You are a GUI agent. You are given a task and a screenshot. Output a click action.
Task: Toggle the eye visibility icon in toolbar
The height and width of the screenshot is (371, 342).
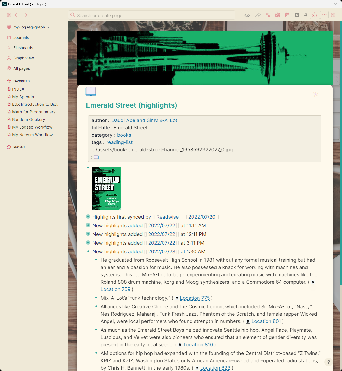pyautogui.click(x=247, y=15)
